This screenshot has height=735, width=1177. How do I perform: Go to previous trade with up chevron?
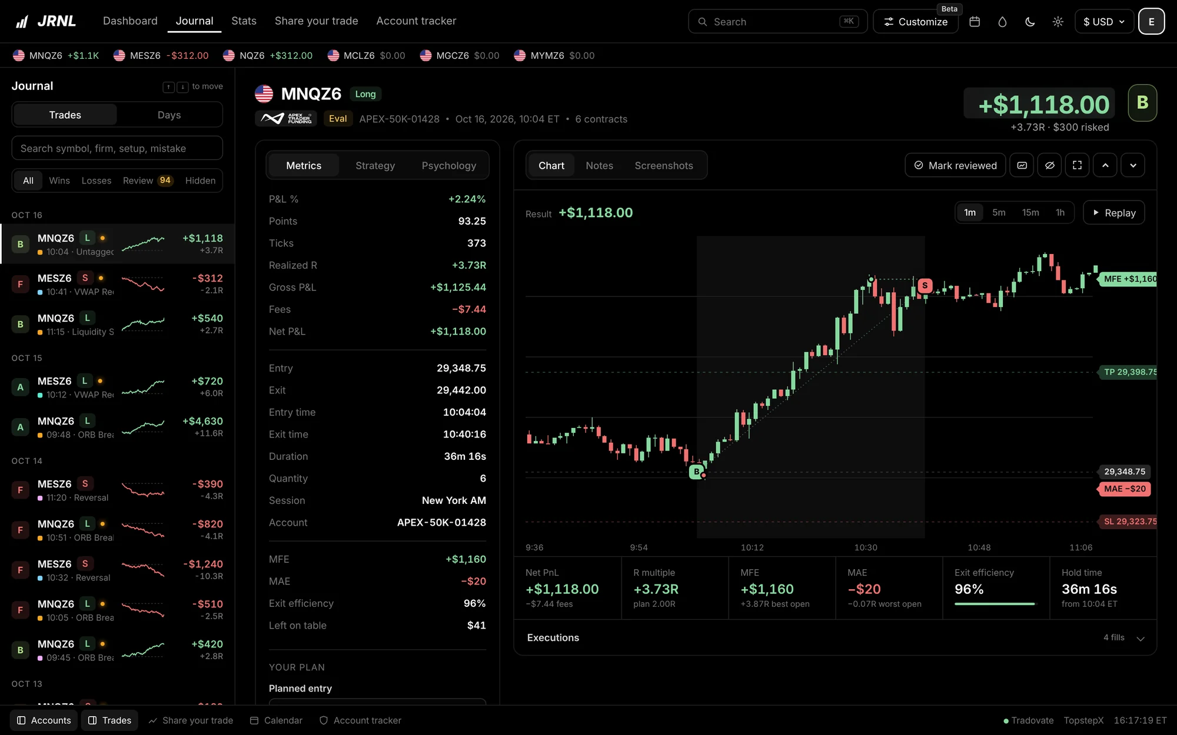point(1105,165)
